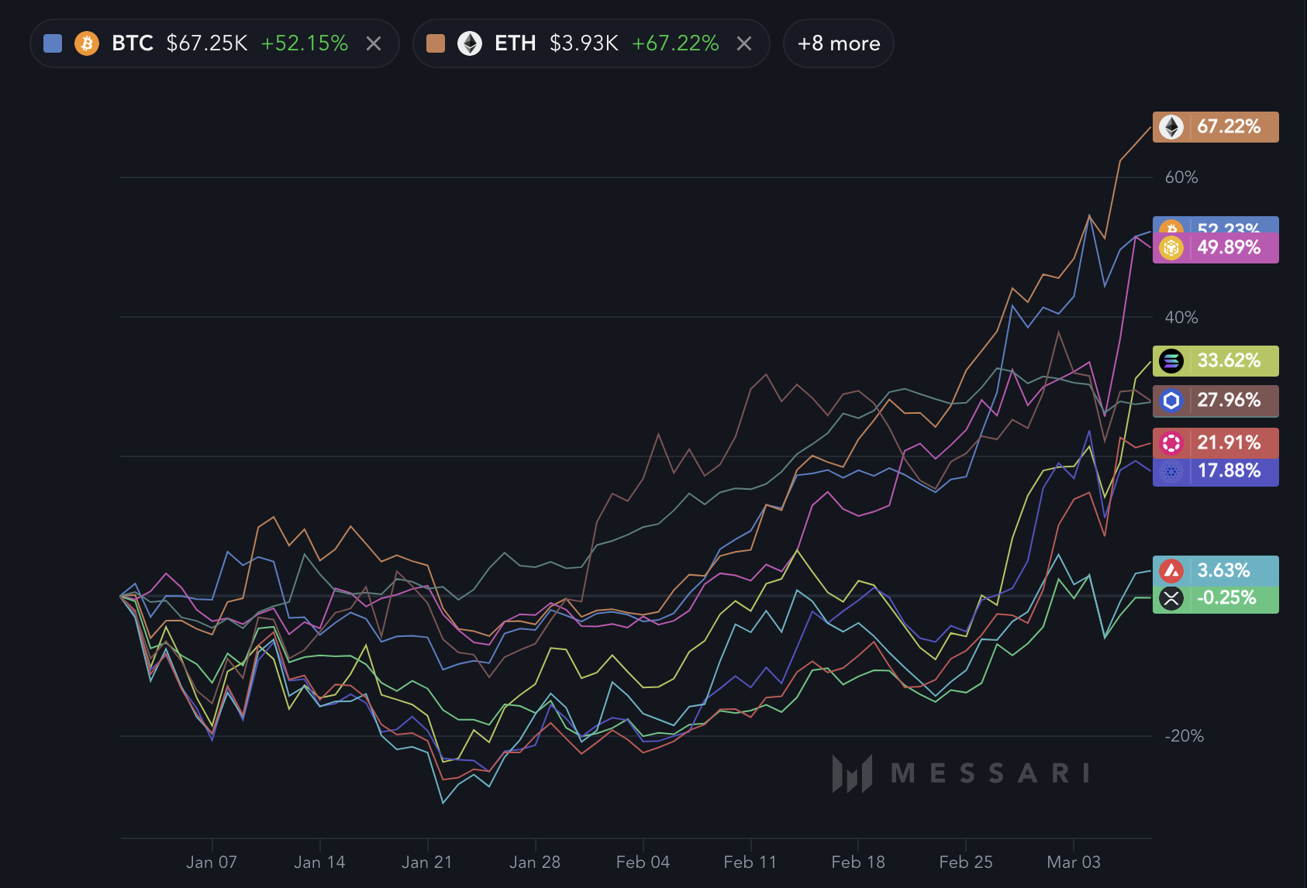Click the BTC ticker label
The image size is (1307, 888).
(133, 43)
